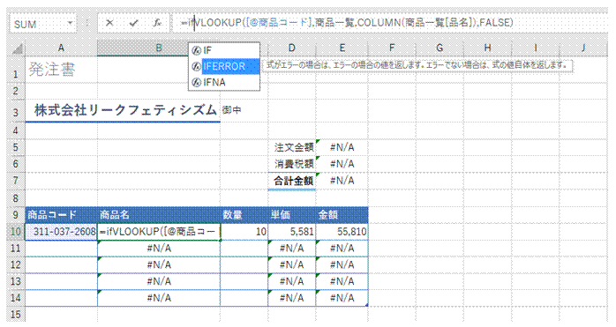
Task: Click the function icon beside IF
Action: (197, 50)
